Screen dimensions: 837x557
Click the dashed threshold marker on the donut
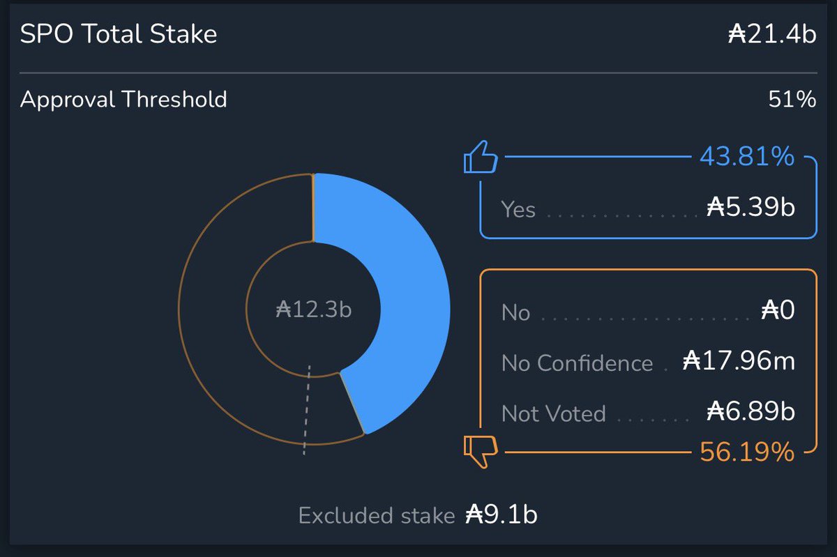click(307, 410)
